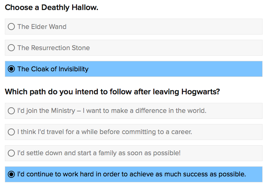
Task: Click the answer text about achieving success
Action: pos(132,174)
